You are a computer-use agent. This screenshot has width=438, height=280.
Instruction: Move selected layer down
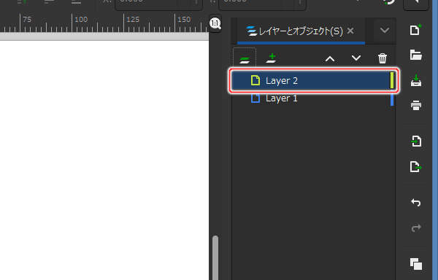tap(356, 58)
